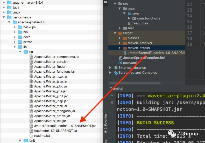The image size is (205, 143).
Task: Select testjmeter-1.0-SNAPSHOT.jar file
Action: tap(56, 131)
